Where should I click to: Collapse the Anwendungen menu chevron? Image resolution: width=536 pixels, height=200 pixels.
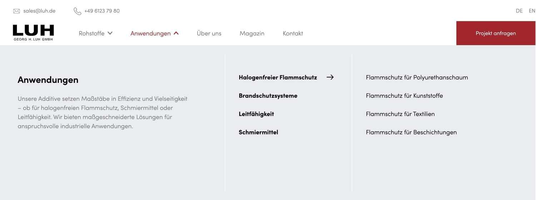[176, 33]
